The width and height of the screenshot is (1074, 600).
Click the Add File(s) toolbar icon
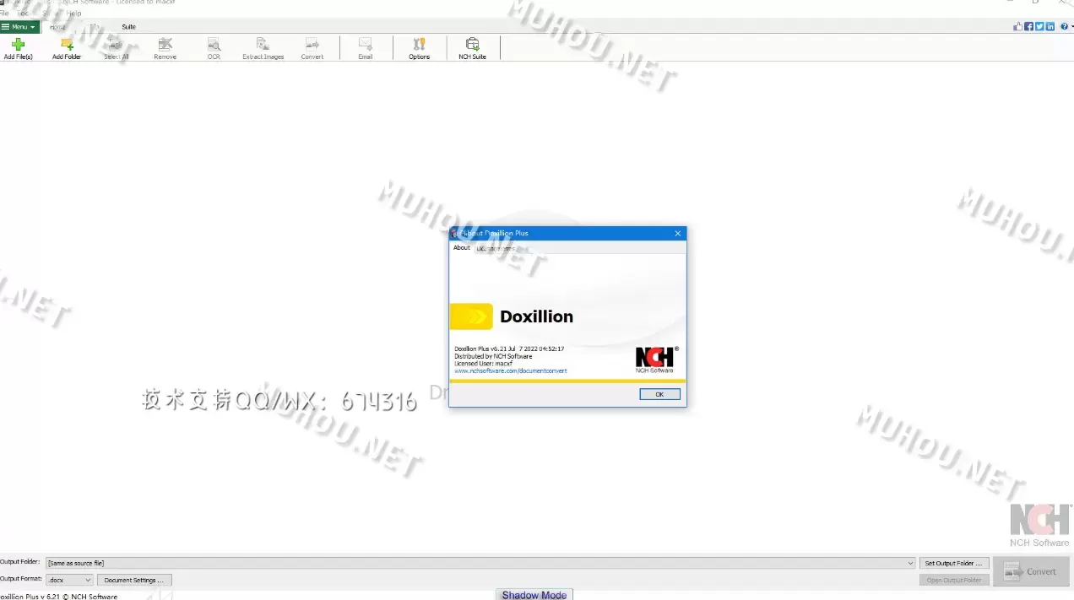pyautogui.click(x=18, y=46)
